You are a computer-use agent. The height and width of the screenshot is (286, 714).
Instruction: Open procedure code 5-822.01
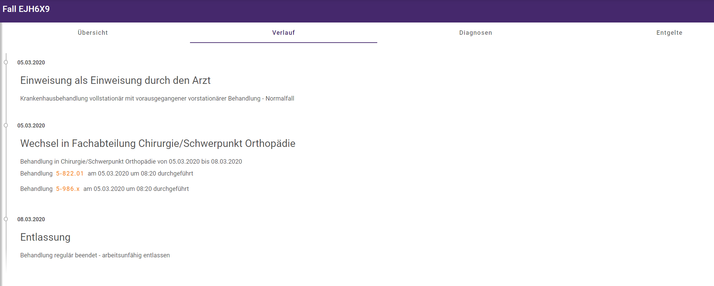tap(70, 174)
